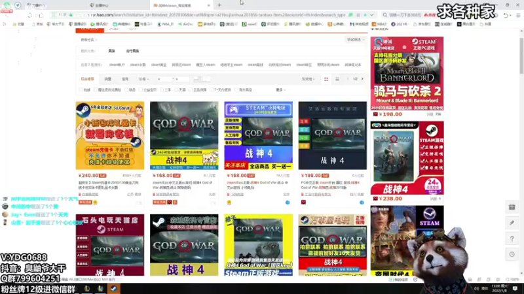Expand the 所有分类 breadcrumb
The height and width of the screenshot is (294, 524).
pyautogui.click(x=89, y=40)
